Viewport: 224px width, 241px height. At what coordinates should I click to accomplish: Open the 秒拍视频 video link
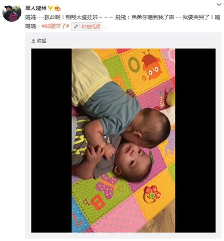pos(91,27)
